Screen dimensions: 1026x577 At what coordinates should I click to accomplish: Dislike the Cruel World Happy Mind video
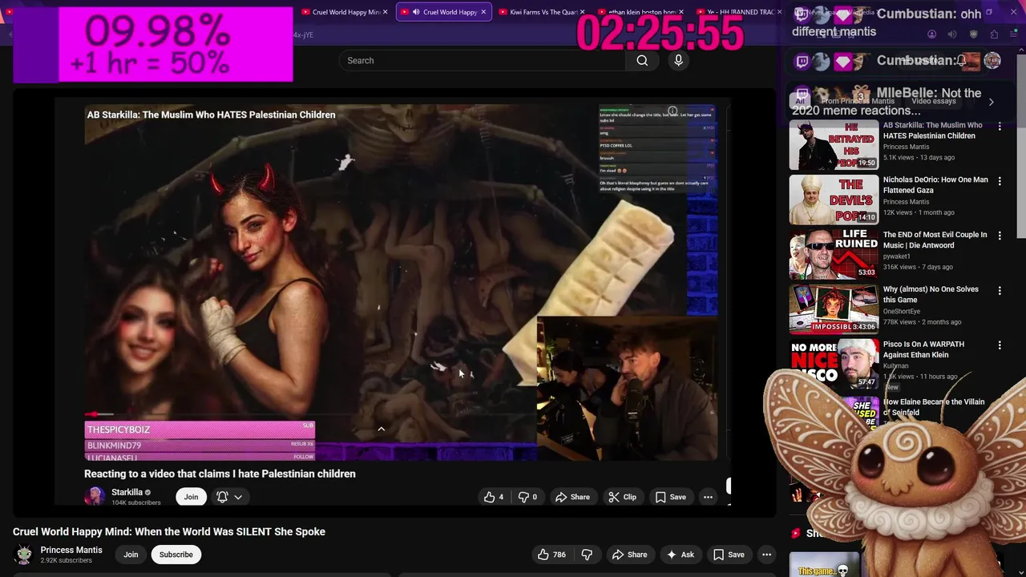point(587,555)
